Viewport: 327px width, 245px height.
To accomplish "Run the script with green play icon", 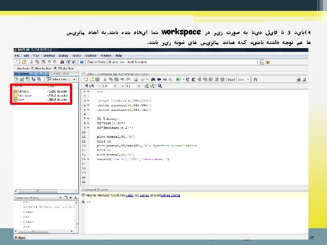I will [x=178, y=79].
